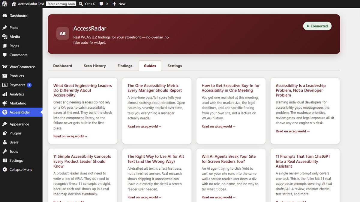Click 'A one-time pass/fail score' description text

[156, 108]
